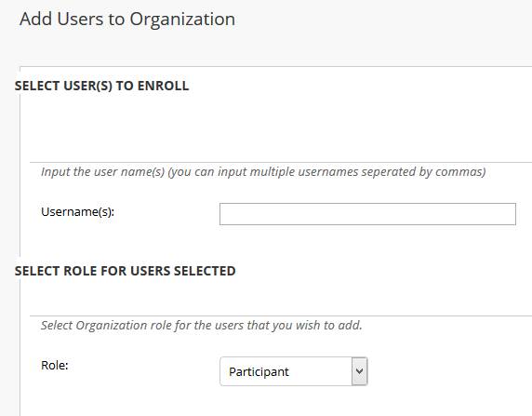Click the word Organization in page title
Image resolution: width=532 pixels, height=416 pixels.
pyautogui.click(x=182, y=20)
